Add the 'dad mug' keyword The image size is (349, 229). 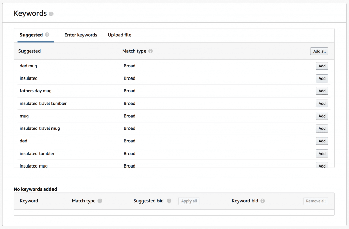pos(322,66)
